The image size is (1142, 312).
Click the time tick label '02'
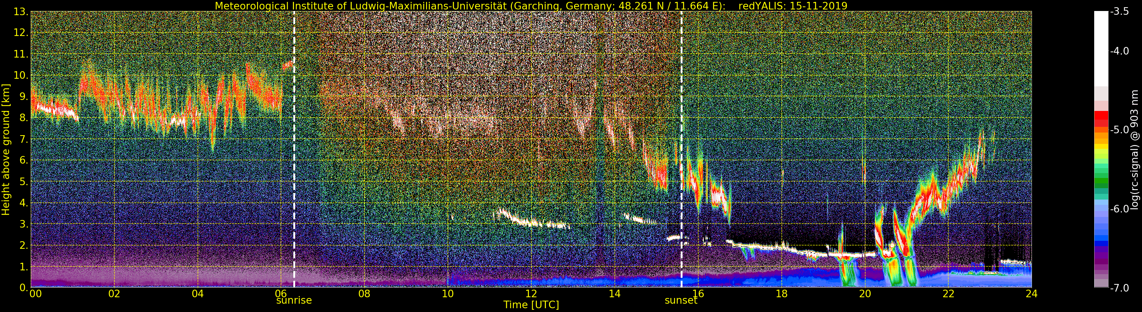pos(114,294)
